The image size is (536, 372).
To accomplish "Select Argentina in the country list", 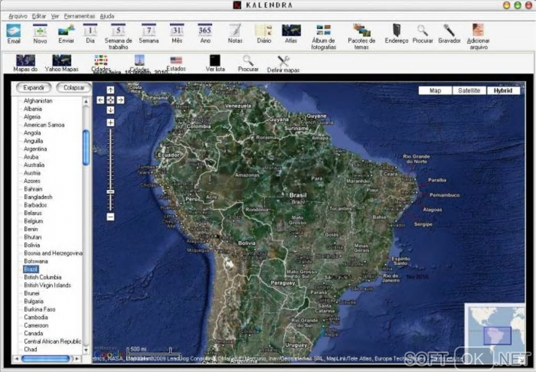I will (35, 149).
